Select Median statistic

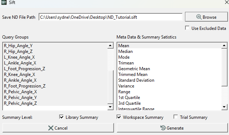point(169,51)
